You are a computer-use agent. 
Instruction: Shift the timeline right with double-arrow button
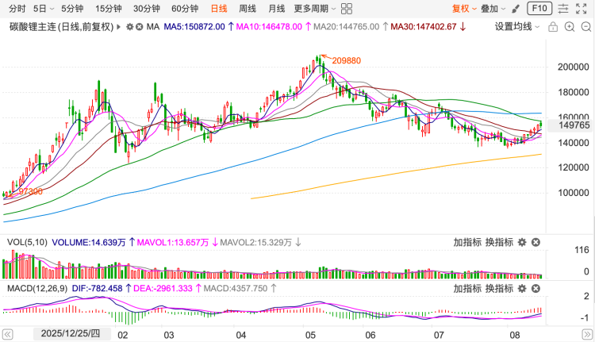click(x=587, y=335)
